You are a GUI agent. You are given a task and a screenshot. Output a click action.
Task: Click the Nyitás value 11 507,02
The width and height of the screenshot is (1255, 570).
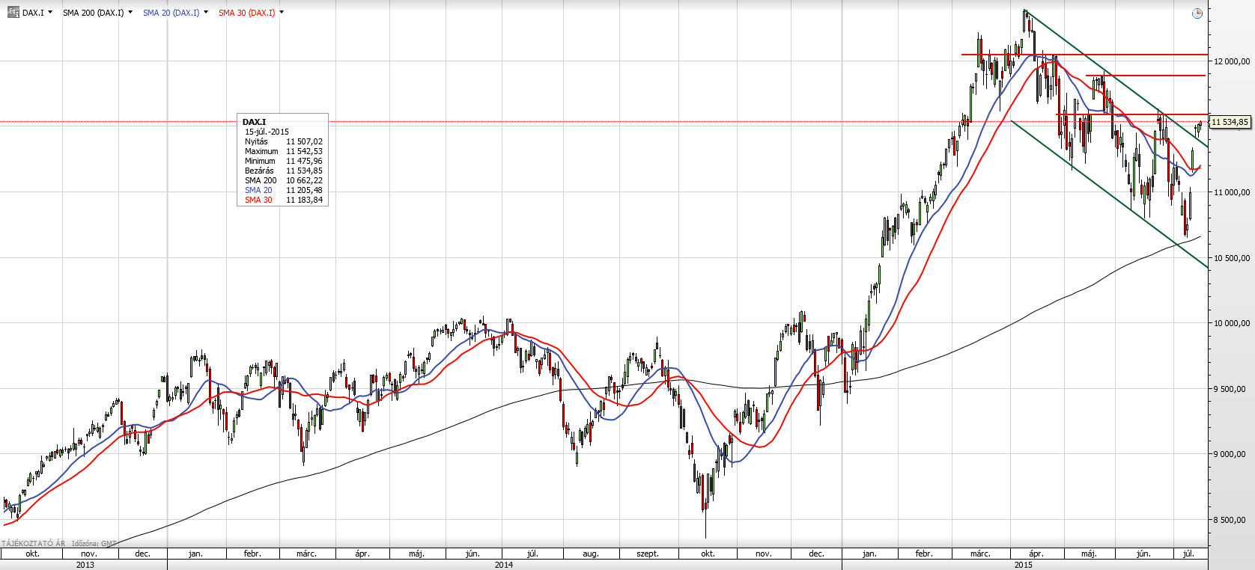304,141
